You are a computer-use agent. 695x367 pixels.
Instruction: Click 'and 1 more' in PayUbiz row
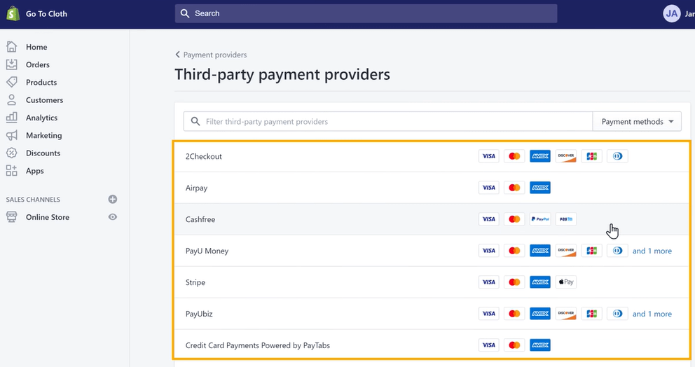(652, 314)
